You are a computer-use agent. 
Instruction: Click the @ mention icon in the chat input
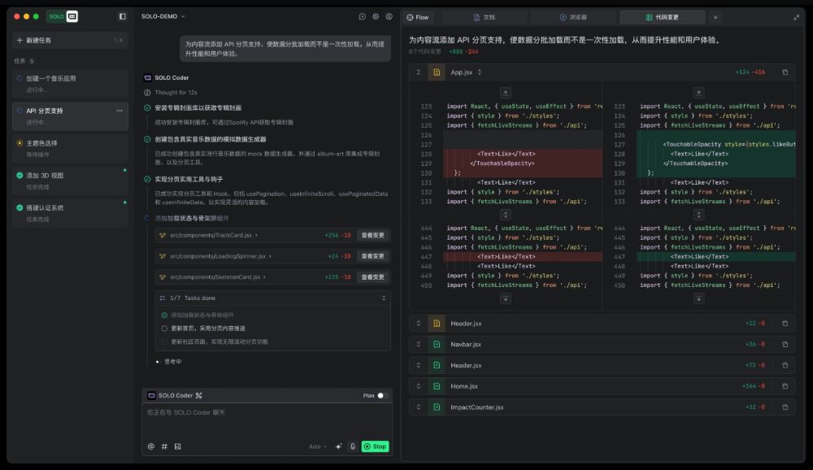(150, 446)
